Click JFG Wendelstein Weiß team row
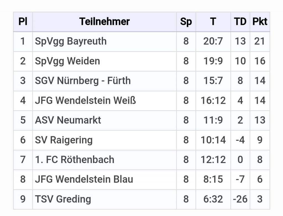Image resolution: width=283 pixels, height=216 pixels. click(85, 101)
